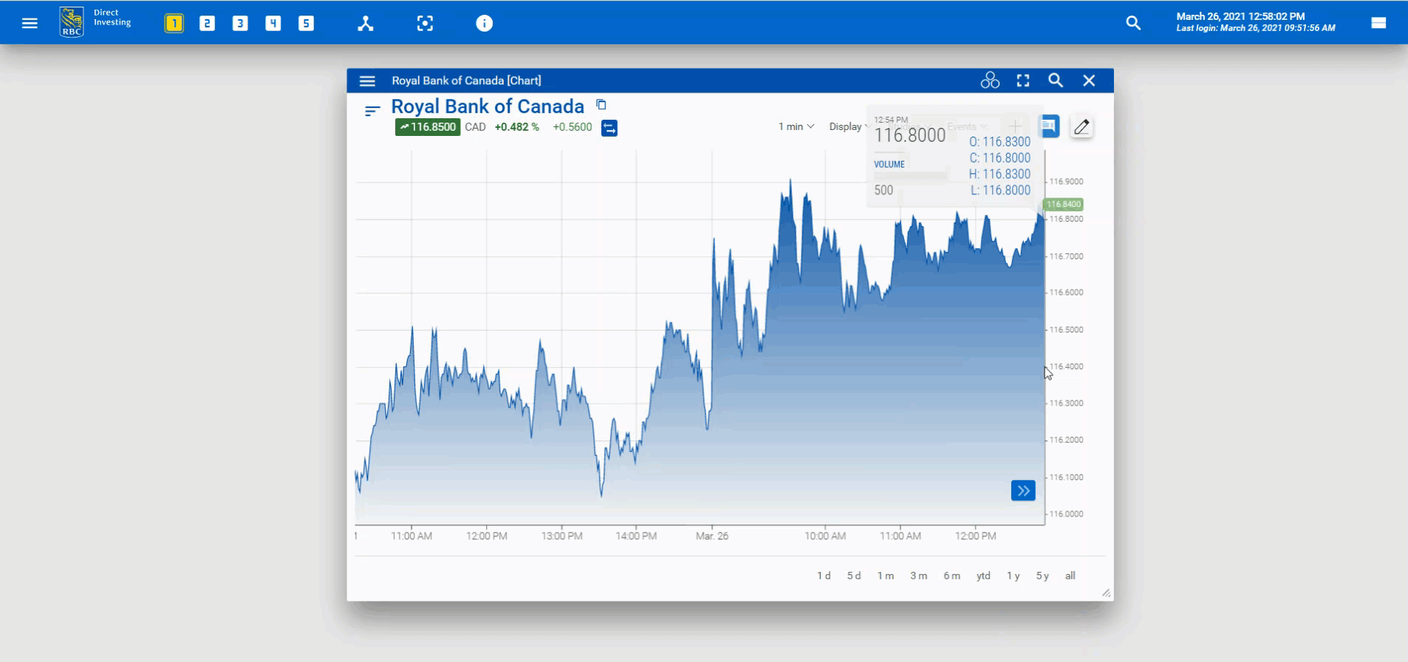This screenshot has height=662, width=1408.
Task: Open the main hamburger menu
Action: coord(30,24)
